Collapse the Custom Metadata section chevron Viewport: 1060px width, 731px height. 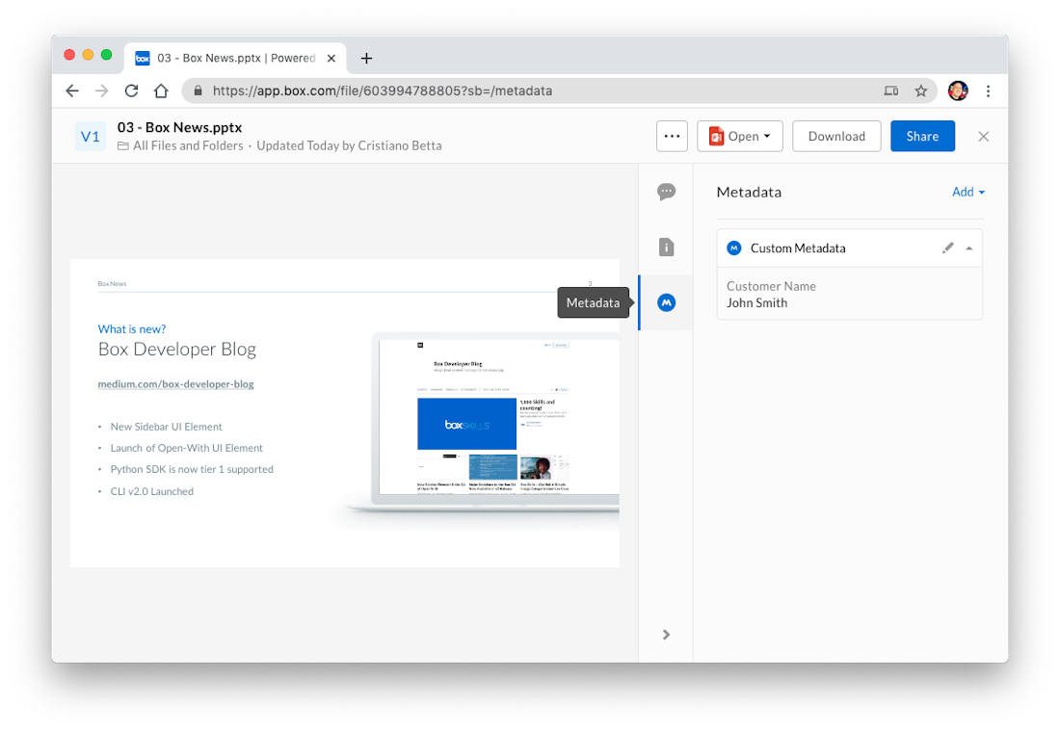970,248
